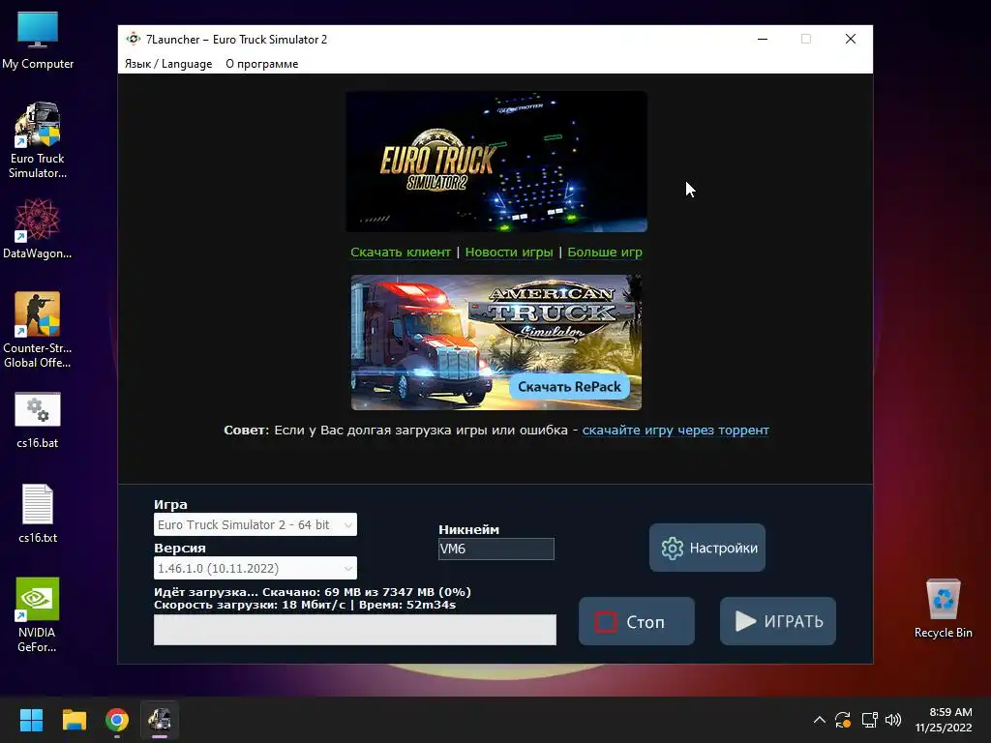Open the Язык / Language menu
The height and width of the screenshot is (743, 991).
(168, 64)
